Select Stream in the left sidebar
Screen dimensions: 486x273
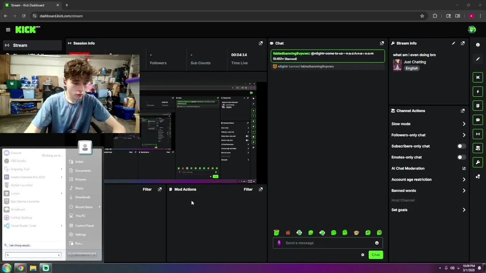coord(32,45)
